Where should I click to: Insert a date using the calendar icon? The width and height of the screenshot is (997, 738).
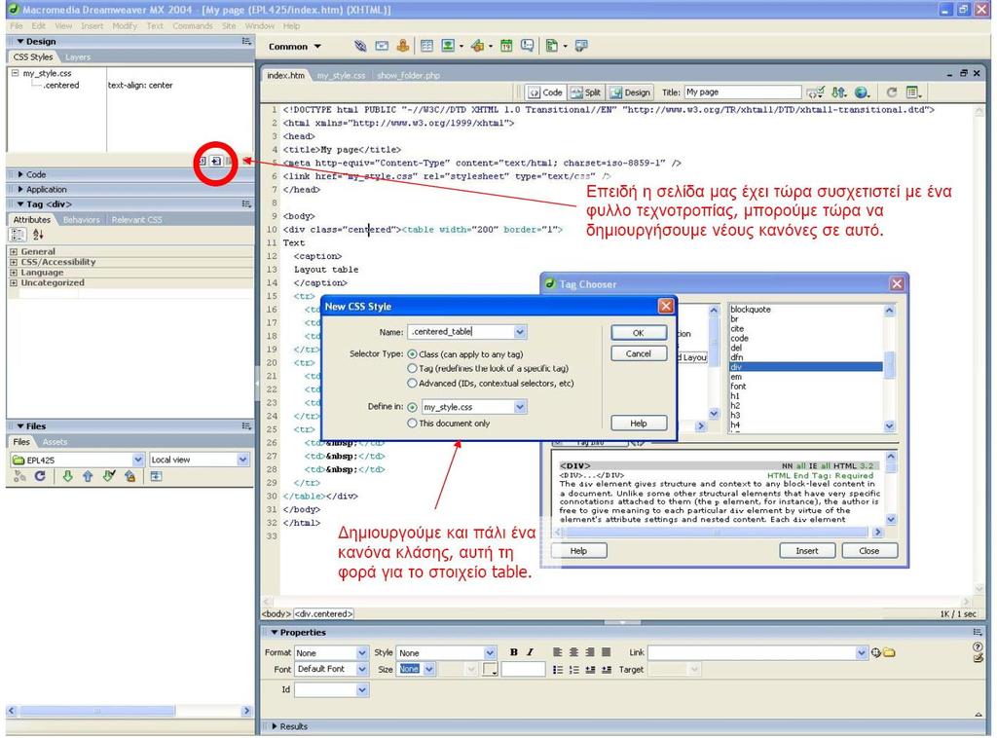tap(506, 46)
